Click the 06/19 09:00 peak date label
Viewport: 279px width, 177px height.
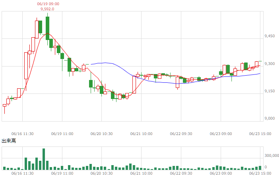tap(48, 4)
